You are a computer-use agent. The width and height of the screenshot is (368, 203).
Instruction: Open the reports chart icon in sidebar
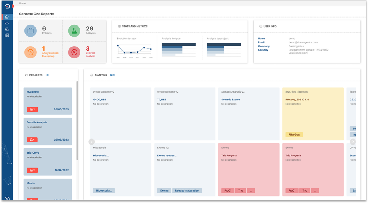click(7, 35)
